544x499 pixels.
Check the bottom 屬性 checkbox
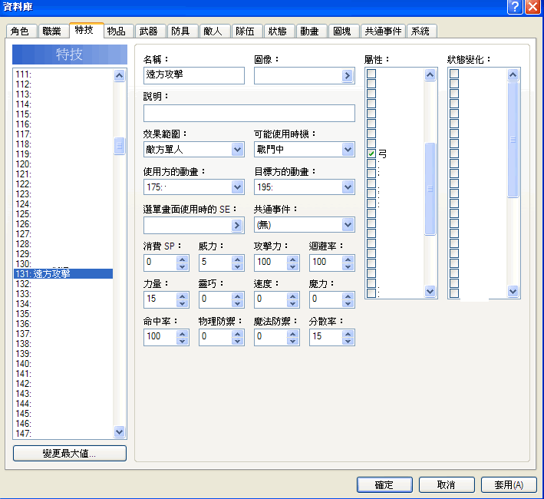[x=371, y=293]
